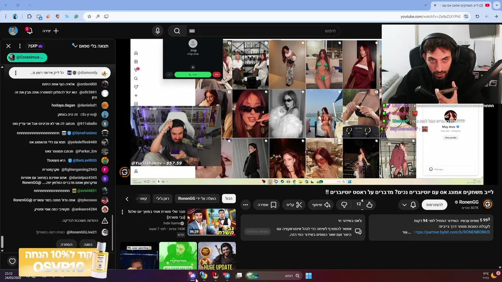The width and height of the screenshot is (502, 282).
Task: Click the voice search microphone icon
Action: click(x=158, y=31)
